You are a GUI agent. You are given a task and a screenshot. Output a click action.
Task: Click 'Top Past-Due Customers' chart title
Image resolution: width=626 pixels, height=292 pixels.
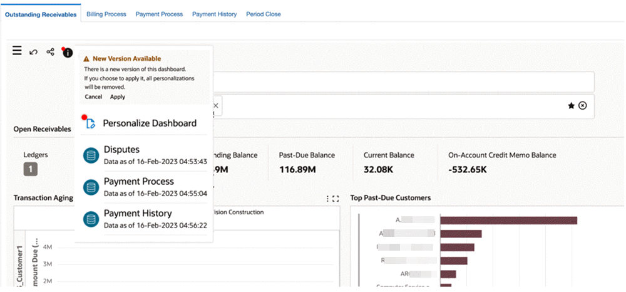pos(391,198)
